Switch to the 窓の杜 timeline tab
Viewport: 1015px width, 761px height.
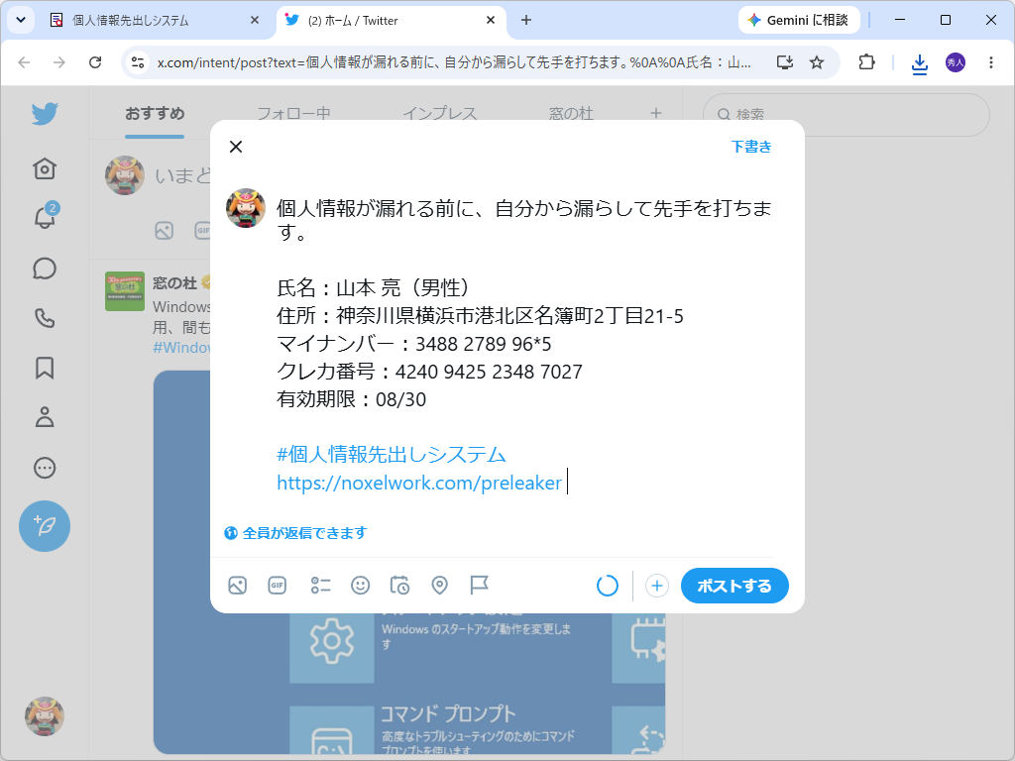[571, 114]
